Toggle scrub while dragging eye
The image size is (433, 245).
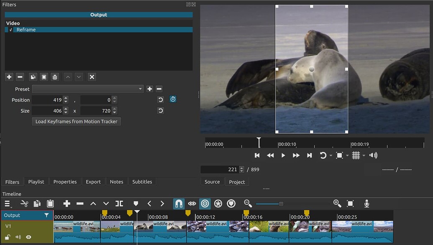click(x=192, y=204)
